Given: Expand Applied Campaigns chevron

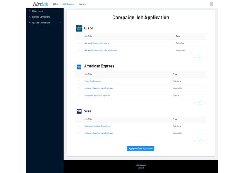Looking at the screenshot, I should click(60, 23).
